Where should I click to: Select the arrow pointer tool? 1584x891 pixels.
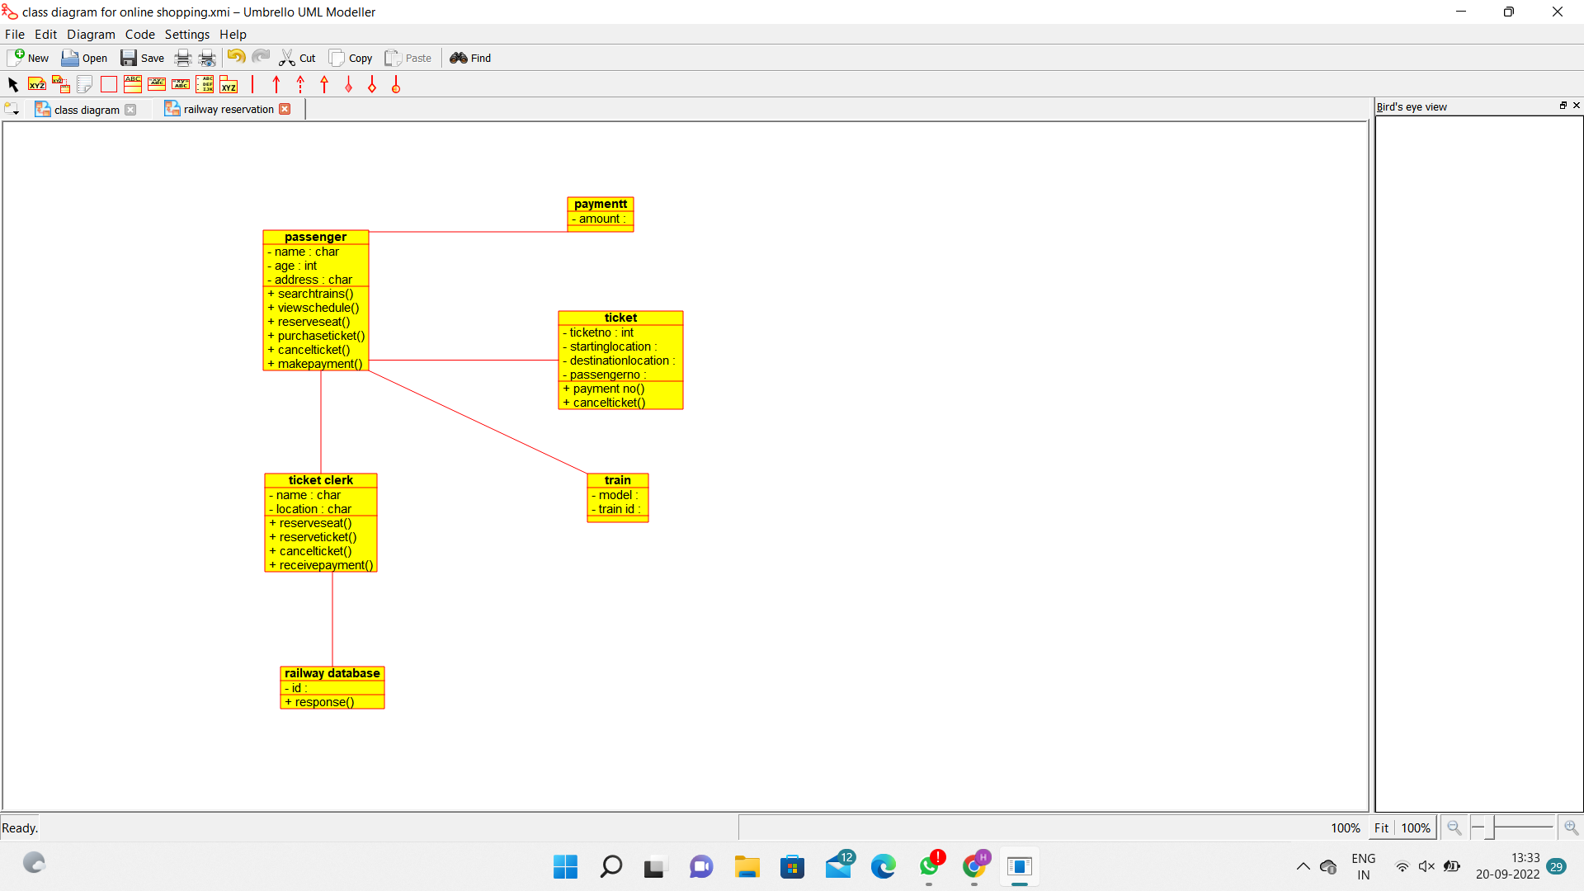[12, 84]
